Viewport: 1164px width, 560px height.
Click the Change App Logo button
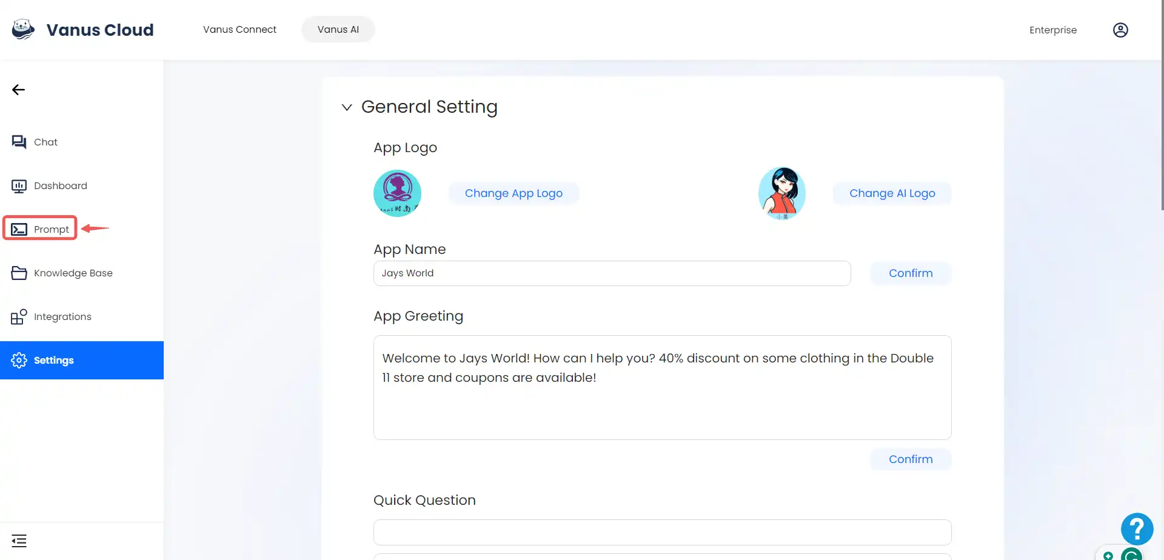pos(513,193)
